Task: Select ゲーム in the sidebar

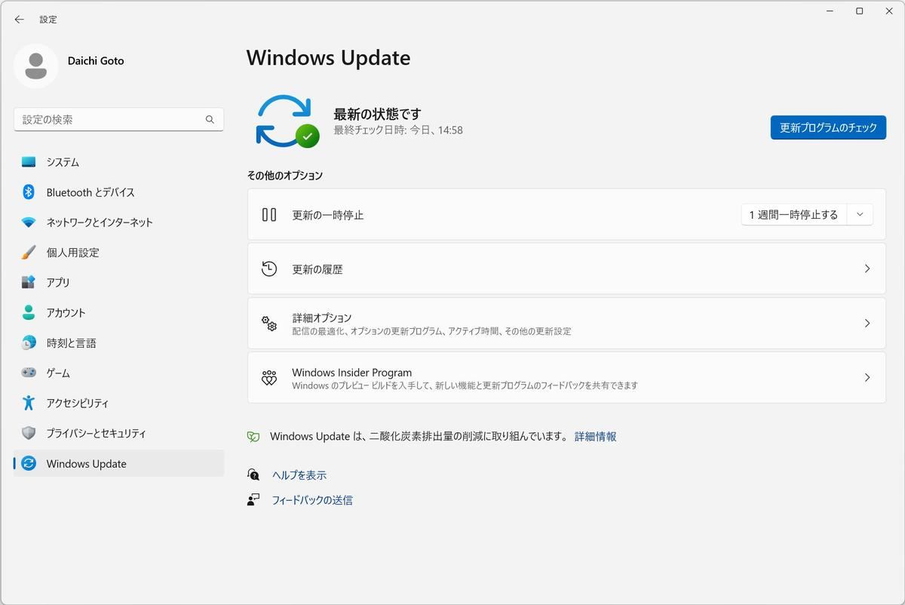Action: 118,373
